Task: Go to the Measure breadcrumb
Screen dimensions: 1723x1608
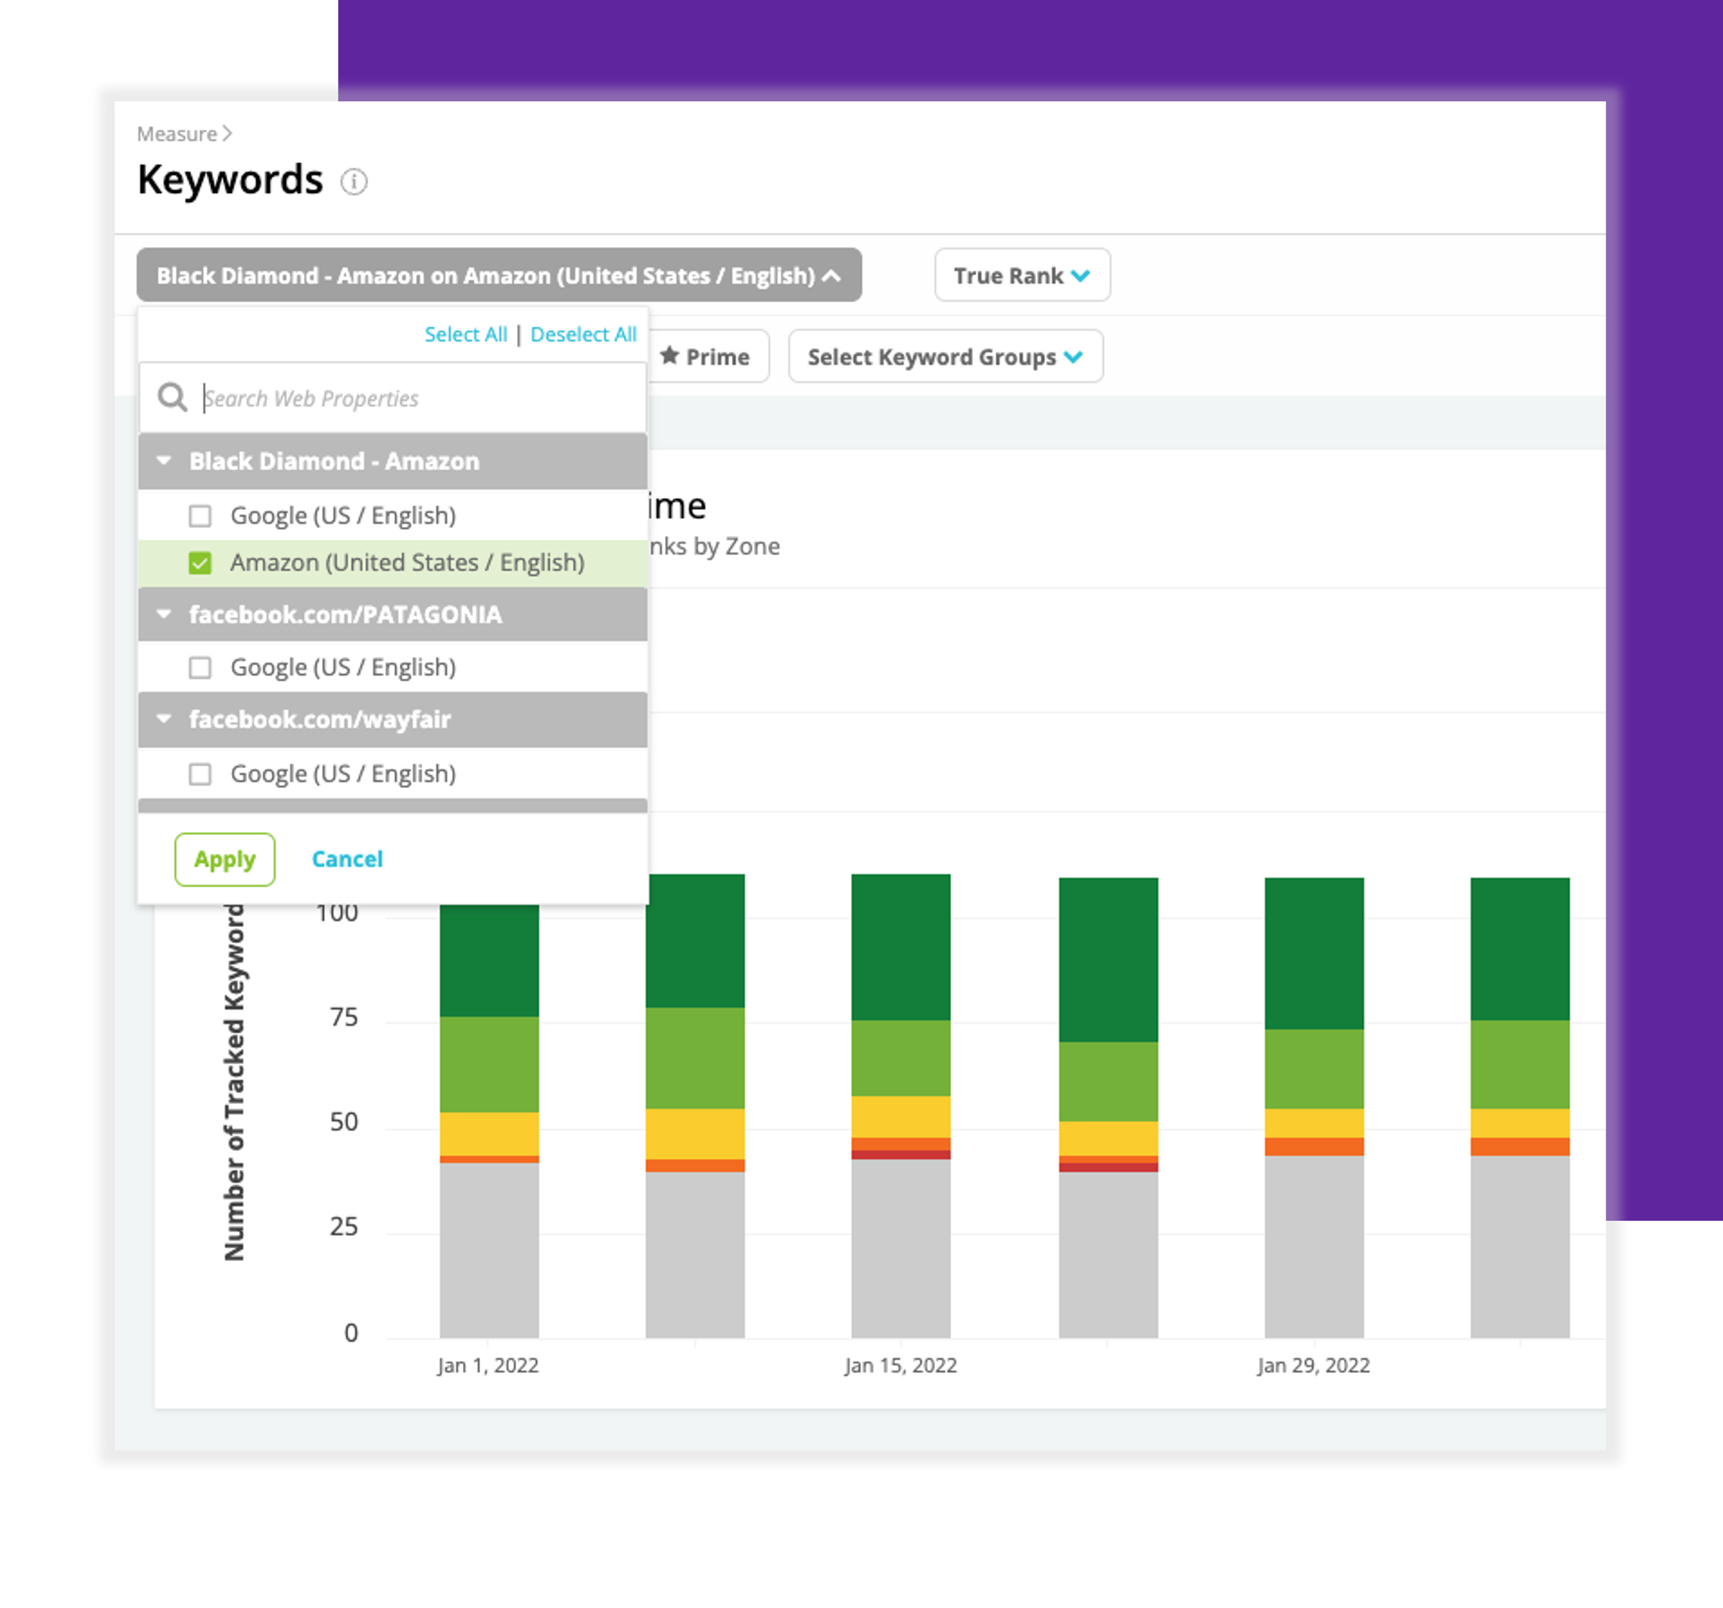Action: tap(177, 133)
